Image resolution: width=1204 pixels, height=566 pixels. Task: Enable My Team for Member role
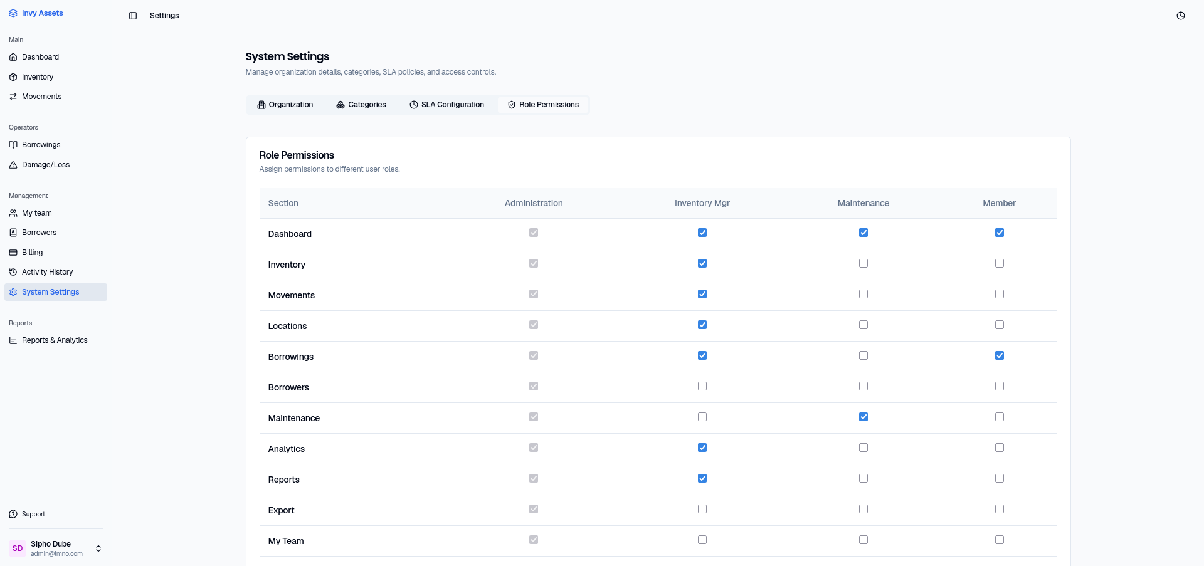(1000, 540)
